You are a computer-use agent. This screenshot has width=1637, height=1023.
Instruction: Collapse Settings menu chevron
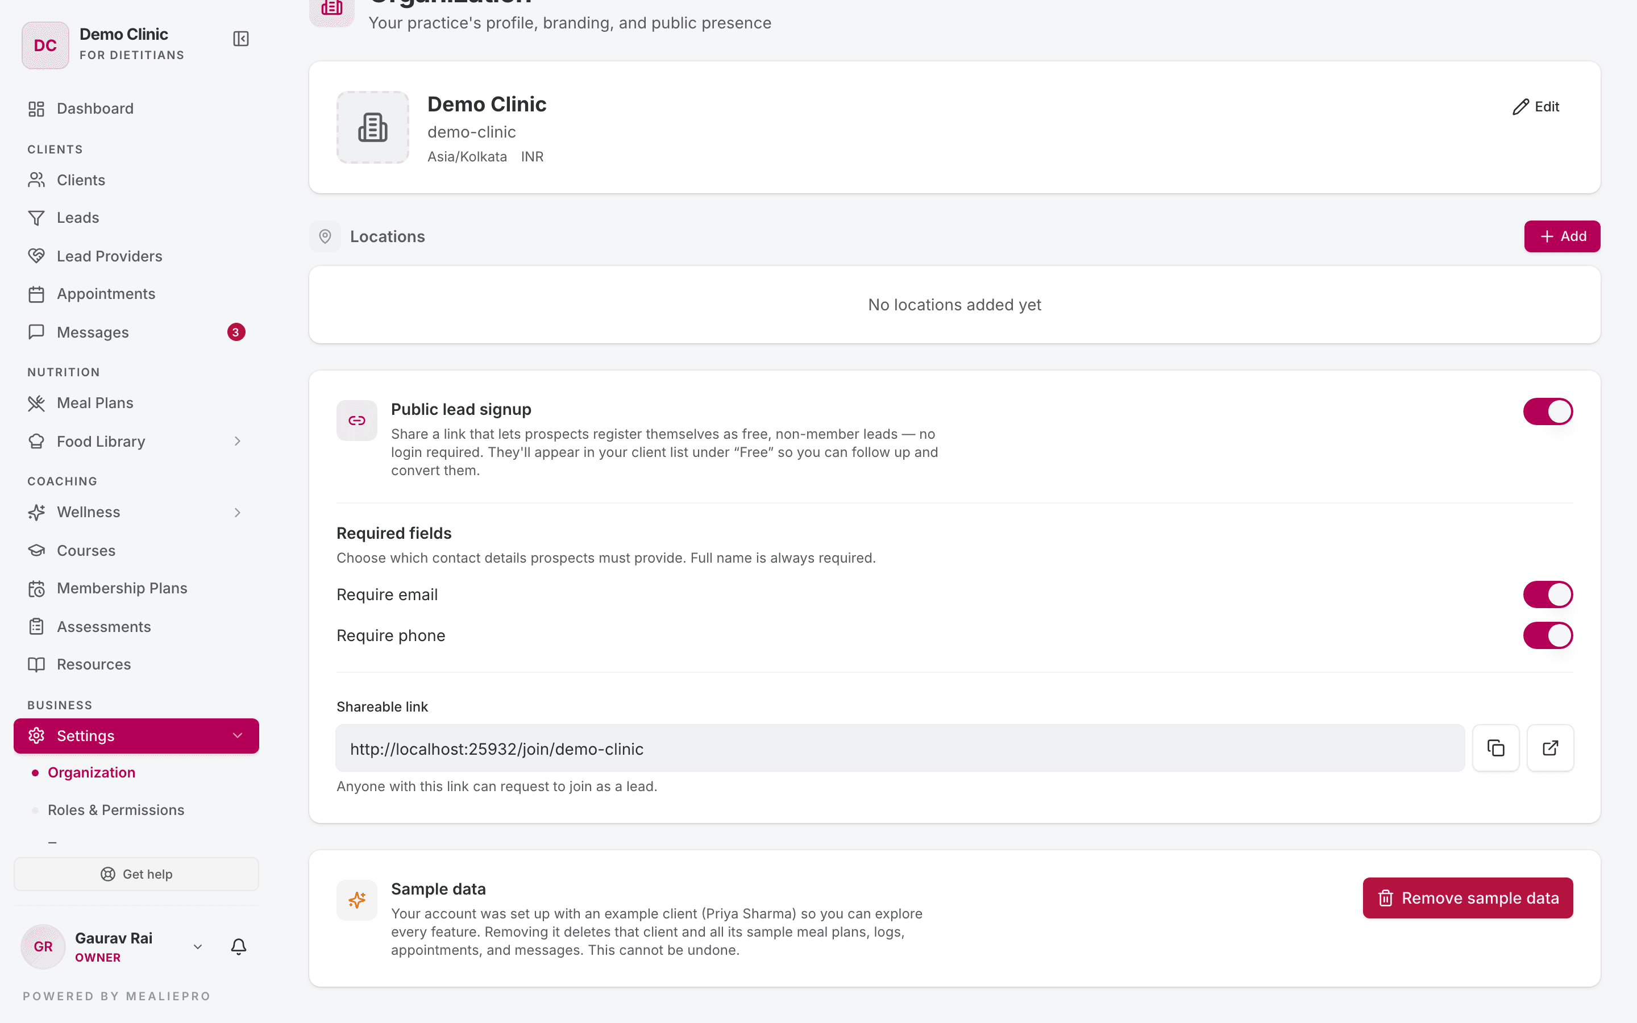click(238, 735)
